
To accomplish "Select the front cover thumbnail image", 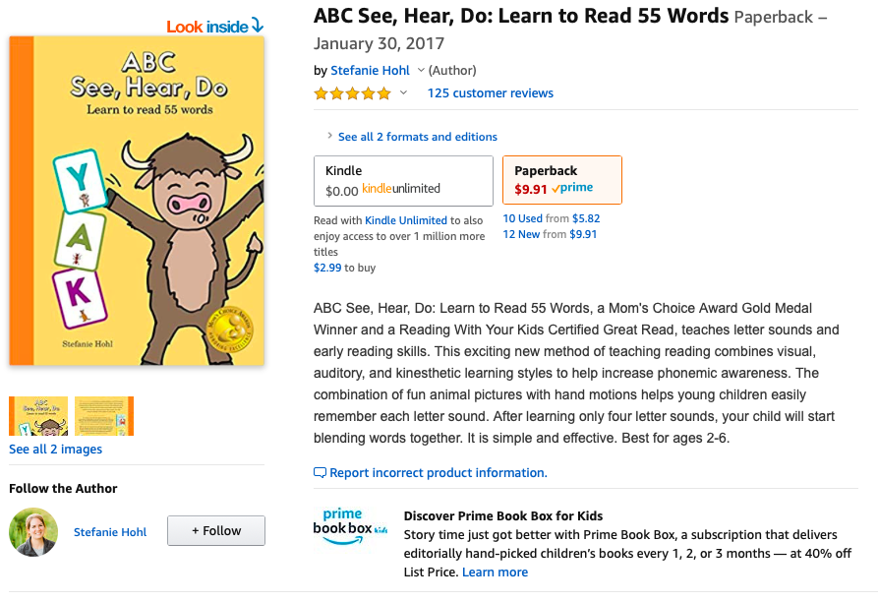I will 38,416.
